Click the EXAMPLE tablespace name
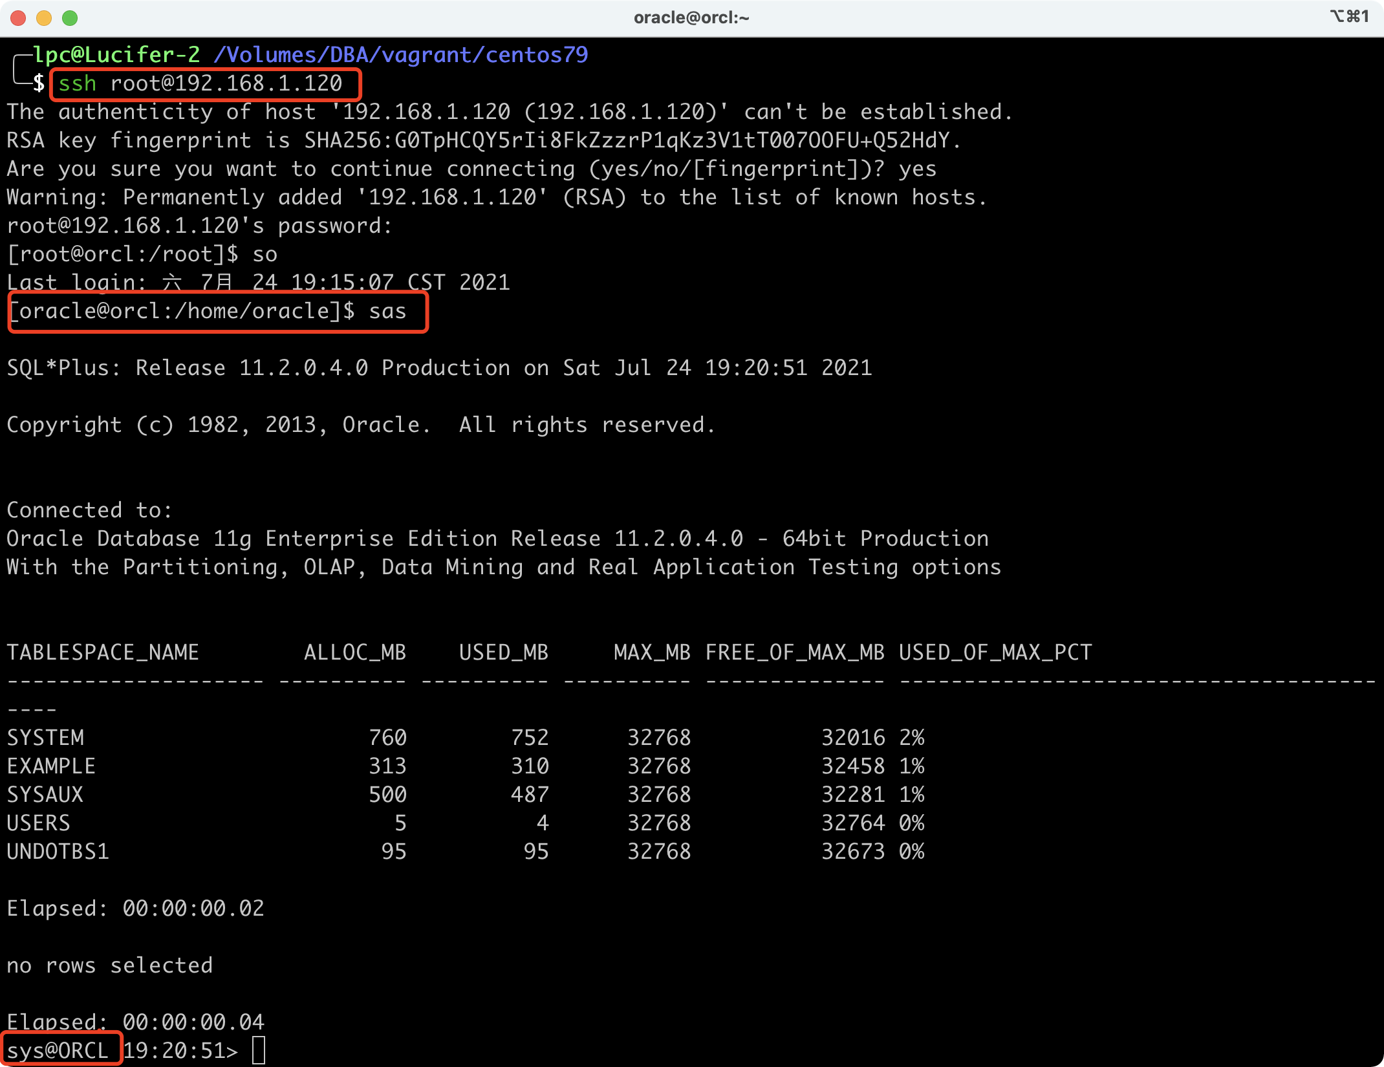This screenshot has height=1067, width=1384. coord(51,766)
